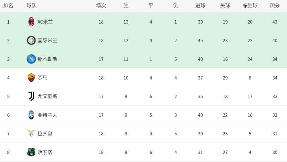The height and width of the screenshot is (162, 287).
Task: Click the 亚特兰大 team name
Action: click(47, 115)
